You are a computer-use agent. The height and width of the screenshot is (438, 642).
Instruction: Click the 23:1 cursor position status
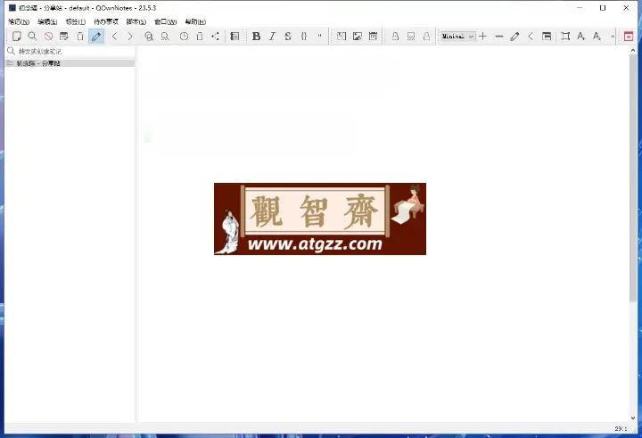tap(621, 428)
